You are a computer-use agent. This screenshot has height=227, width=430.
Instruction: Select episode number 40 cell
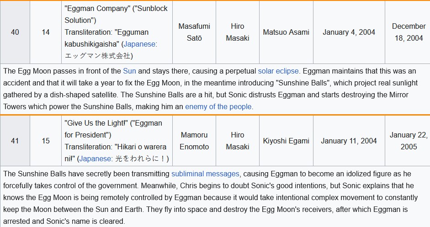point(15,32)
